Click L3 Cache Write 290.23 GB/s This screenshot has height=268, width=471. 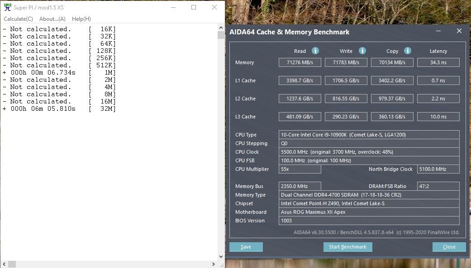[346, 117]
